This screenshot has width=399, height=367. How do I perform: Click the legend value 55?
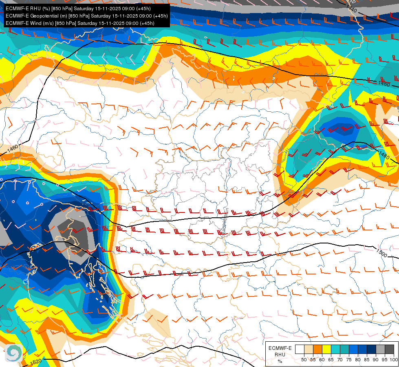(x=313, y=360)
